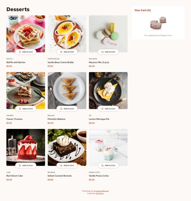This screenshot has width=191, height=201.
Task: Open the Frontend Mentor link
Action: [101, 191]
